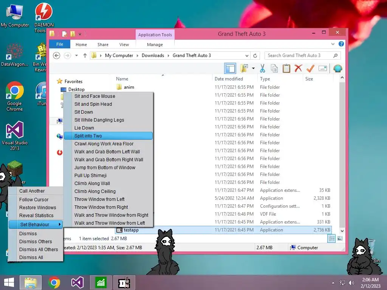The image size is (387, 290).
Task: Click the file list scrollbar up arrow
Action: [342, 78]
